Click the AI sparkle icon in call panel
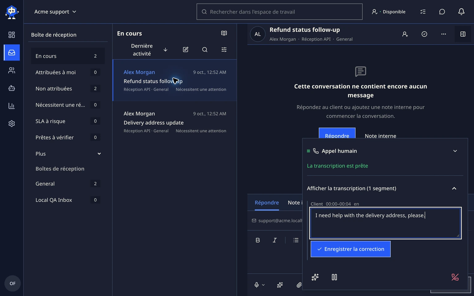 coord(315,277)
